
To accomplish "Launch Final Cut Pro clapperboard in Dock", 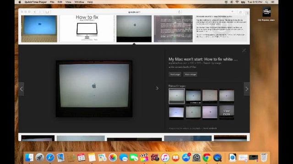I will 144,158.
